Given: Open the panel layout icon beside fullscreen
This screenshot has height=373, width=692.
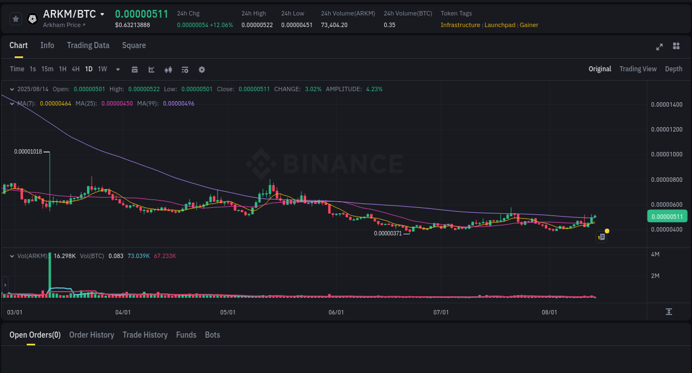Looking at the screenshot, I should tap(676, 46).
